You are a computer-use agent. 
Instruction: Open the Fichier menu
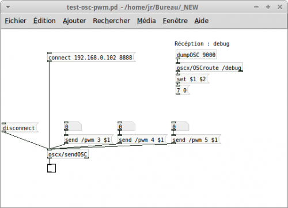click(16, 21)
